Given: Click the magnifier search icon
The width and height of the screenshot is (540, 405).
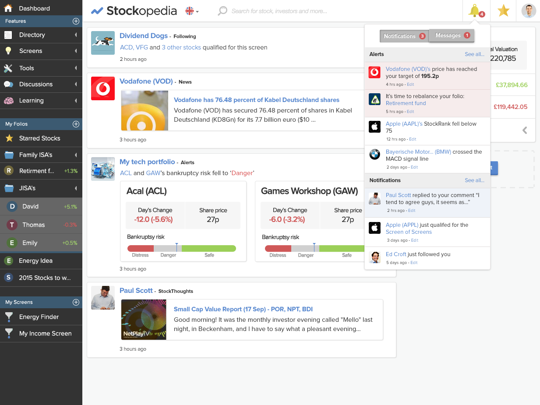Looking at the screenshot, I should point(222,11).
